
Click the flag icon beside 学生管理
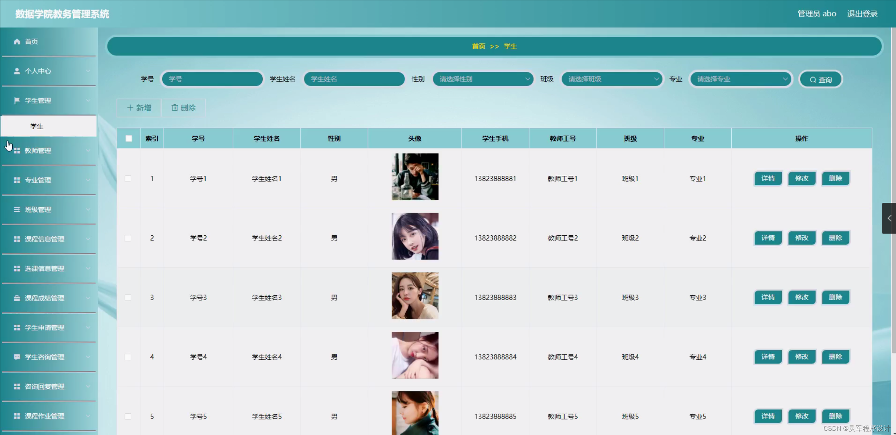[17, 101]
